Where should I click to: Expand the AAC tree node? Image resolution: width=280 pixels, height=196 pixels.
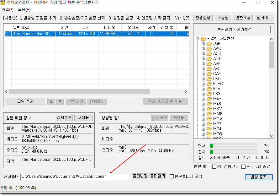click(203, 49)
